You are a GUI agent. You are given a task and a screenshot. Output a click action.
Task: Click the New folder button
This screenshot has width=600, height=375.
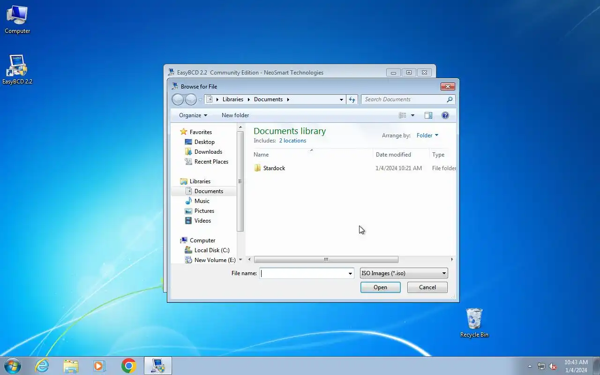pyautogui.click(x=235, y=115)
